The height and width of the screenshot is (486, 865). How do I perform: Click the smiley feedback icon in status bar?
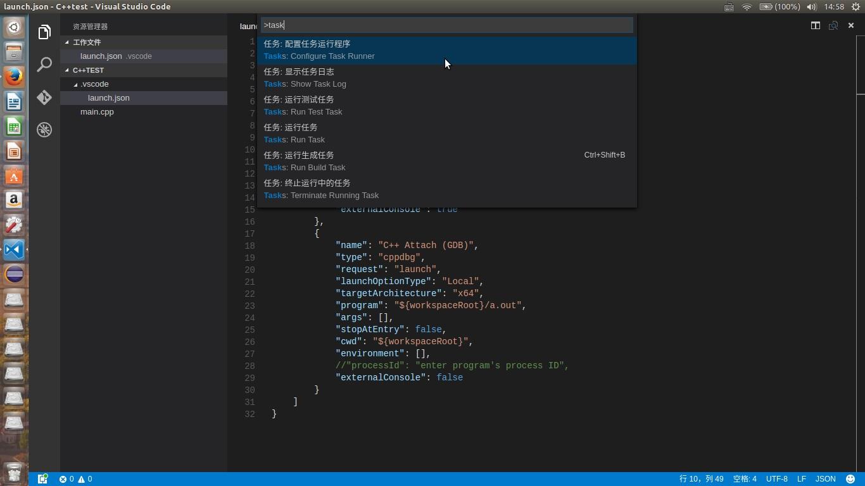850,479
